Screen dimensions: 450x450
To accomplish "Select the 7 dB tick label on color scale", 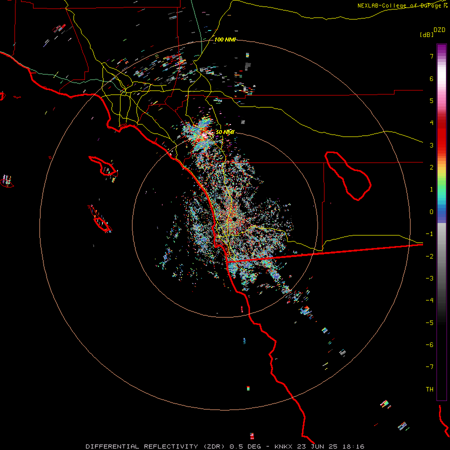I will (x=431, y=56).
